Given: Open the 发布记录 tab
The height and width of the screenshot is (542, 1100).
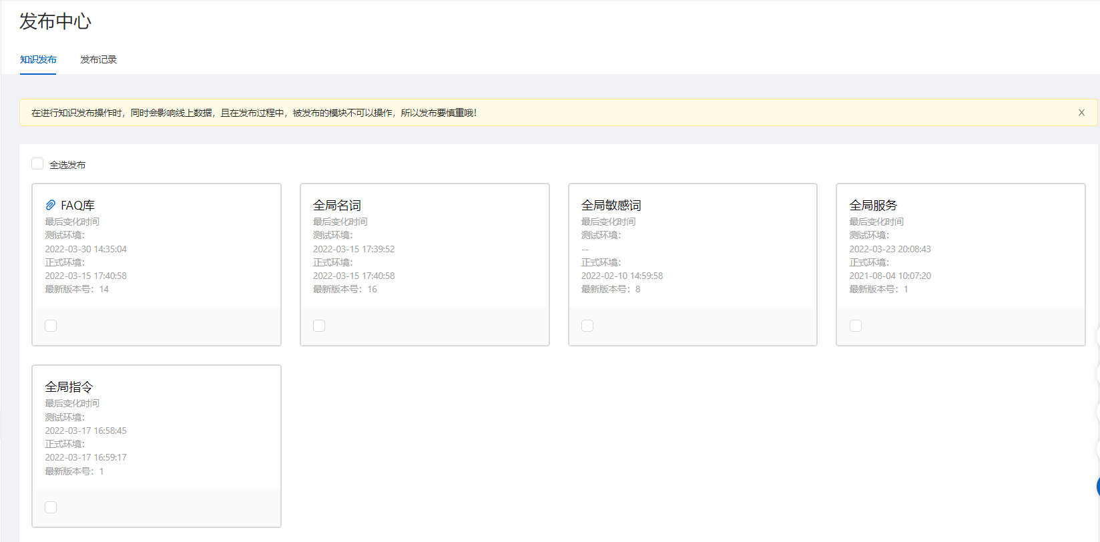Looking at the screenshot, I should (98, 59).
